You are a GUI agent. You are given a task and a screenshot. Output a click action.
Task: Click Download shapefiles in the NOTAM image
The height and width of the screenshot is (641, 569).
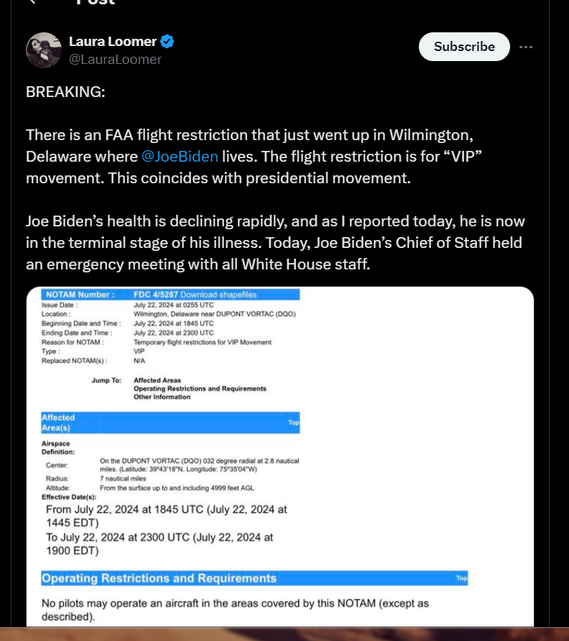[x=218, y=295]
